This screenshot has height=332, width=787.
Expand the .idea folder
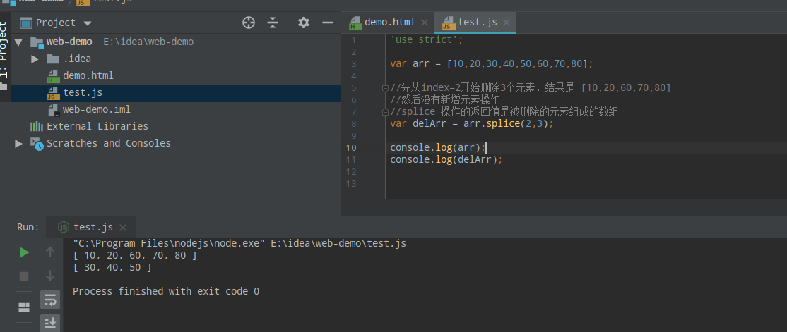[x=35, y=59]
